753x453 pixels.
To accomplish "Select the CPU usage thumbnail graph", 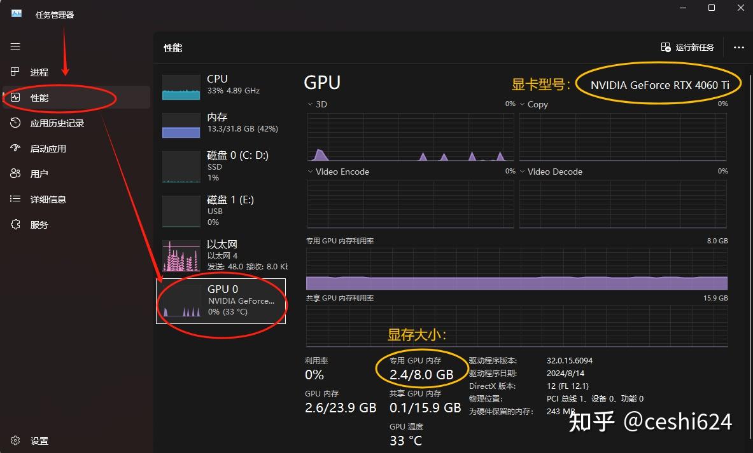I will tap(181, 87).
